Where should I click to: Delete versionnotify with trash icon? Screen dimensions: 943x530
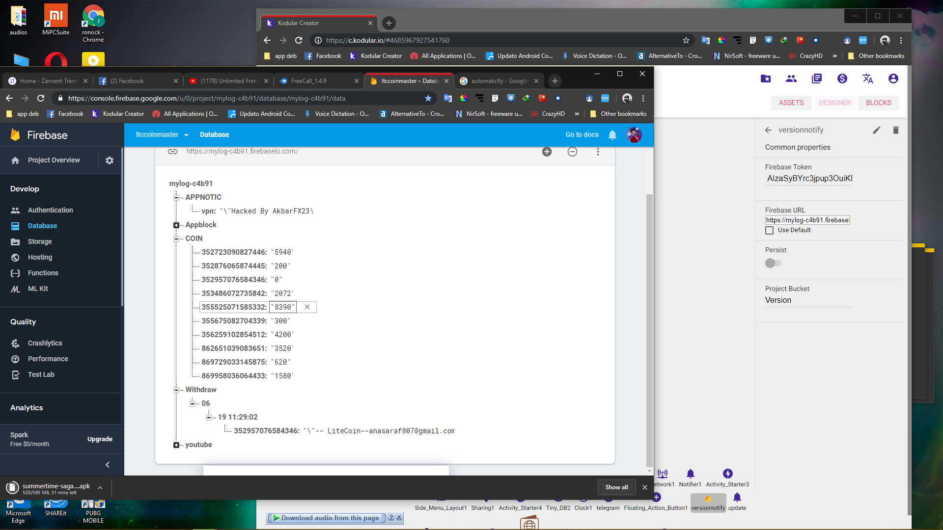[895, 130]
